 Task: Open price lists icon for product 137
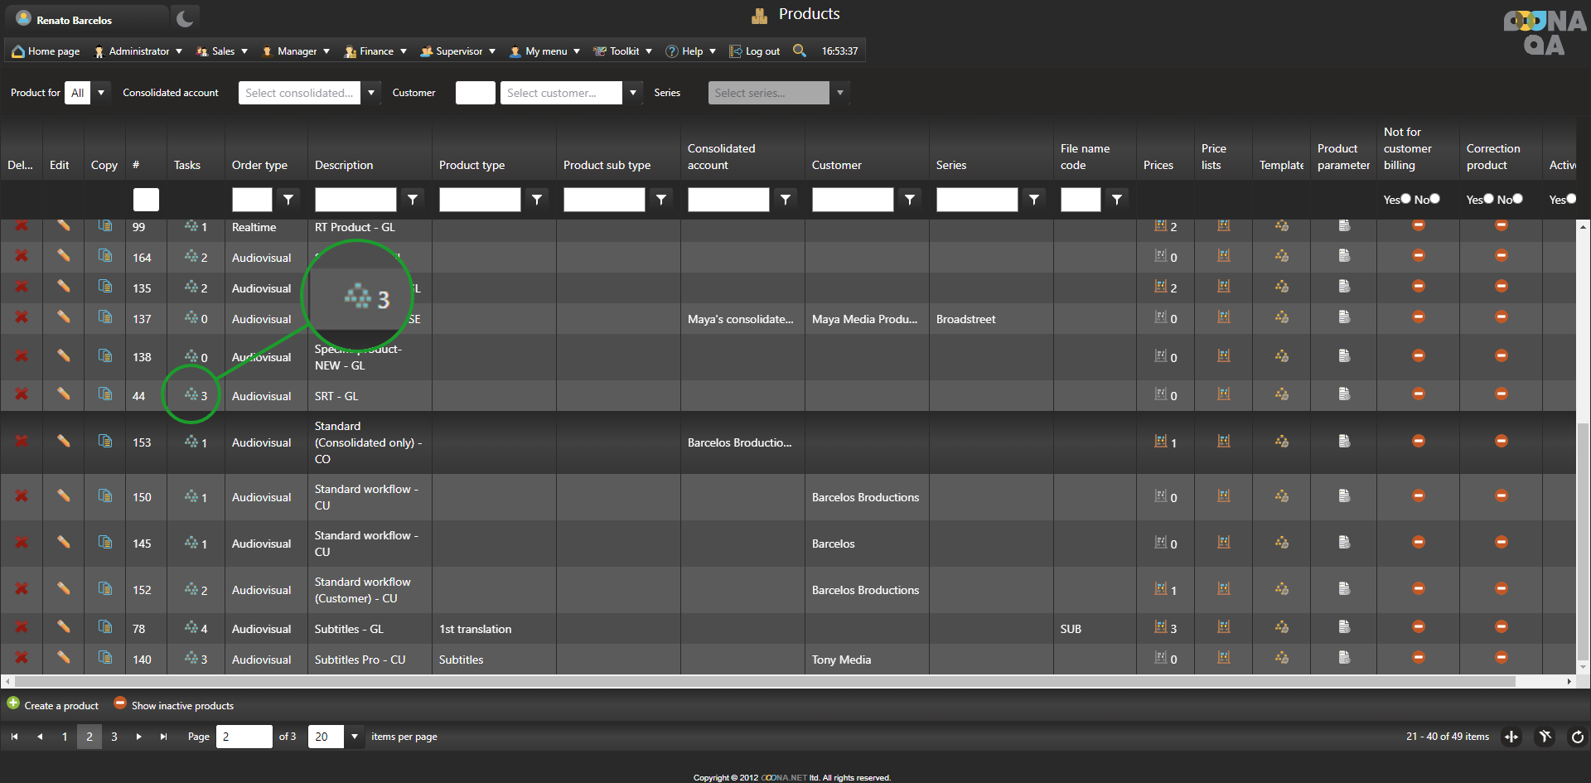click(x=1224, y=317)
